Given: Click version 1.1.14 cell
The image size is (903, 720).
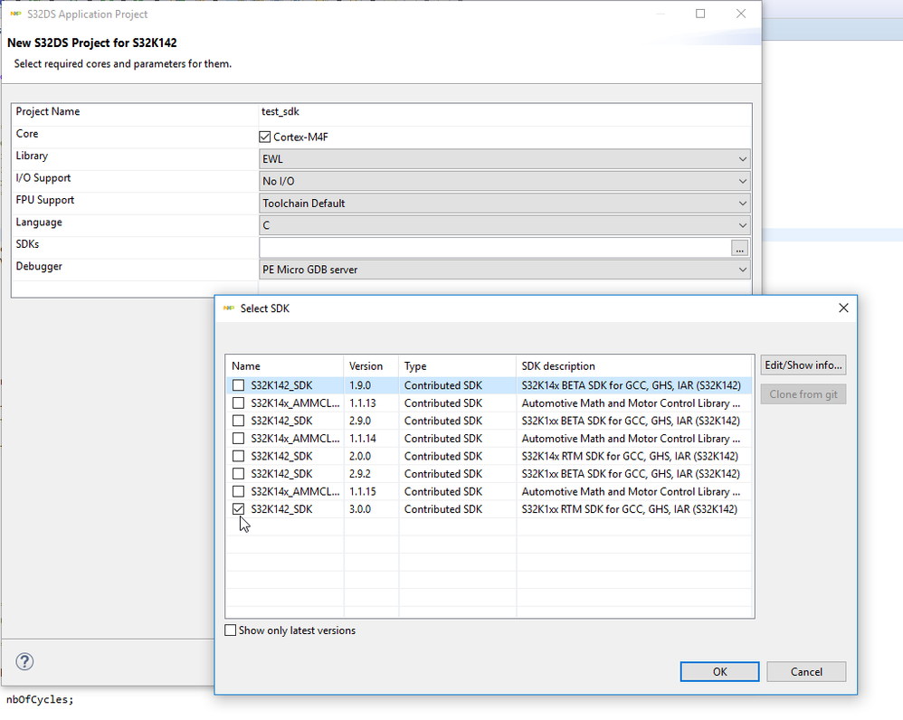Looking at the screenshot, I should pos(372,439).
